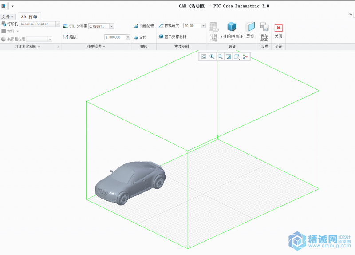Image resolution: width=355 pixels, height=255 pixels.
Task: Switch to the 3D 打印 tab
Action: point(29,17)
